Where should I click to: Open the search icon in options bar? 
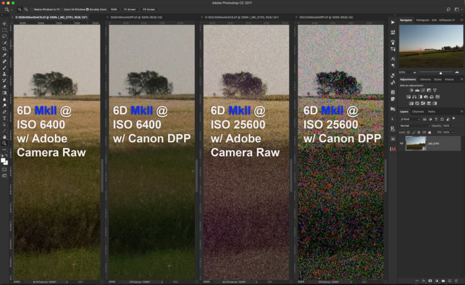[448, 9]
